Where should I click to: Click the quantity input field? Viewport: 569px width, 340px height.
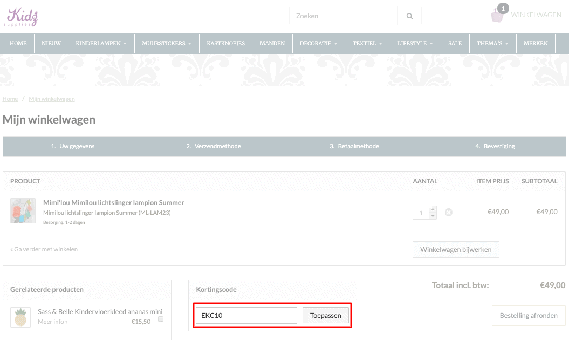pyautogui.click(x=421, y=213)
